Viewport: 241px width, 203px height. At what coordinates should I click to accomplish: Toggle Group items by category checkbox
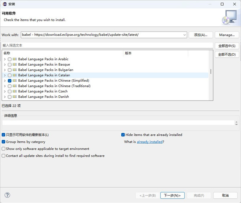[x=3, y=142]
